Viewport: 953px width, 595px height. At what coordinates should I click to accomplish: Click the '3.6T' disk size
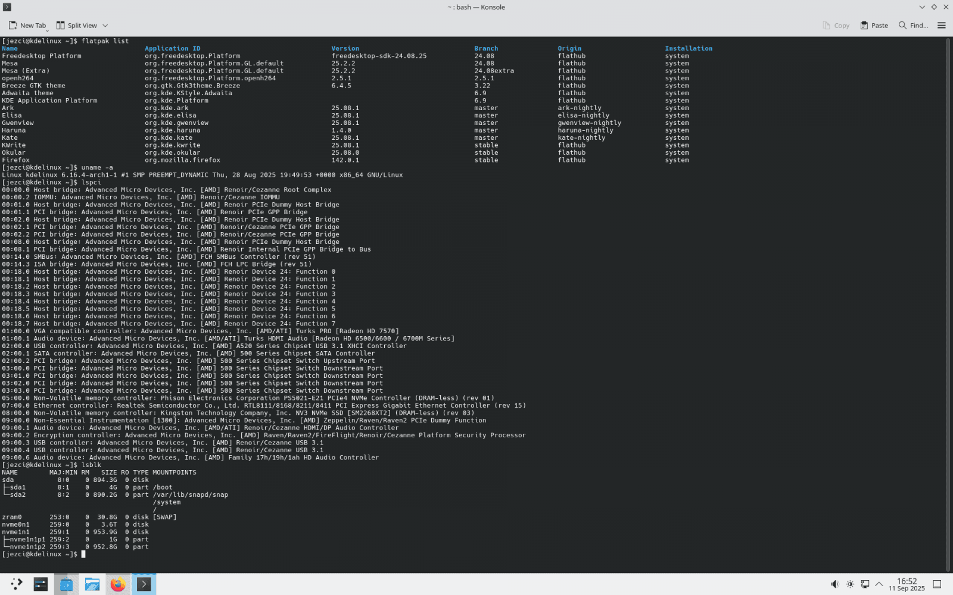109,525
